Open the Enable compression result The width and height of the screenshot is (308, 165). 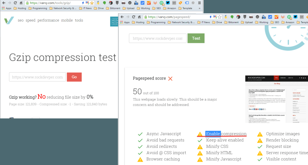(x=226, y=134)
